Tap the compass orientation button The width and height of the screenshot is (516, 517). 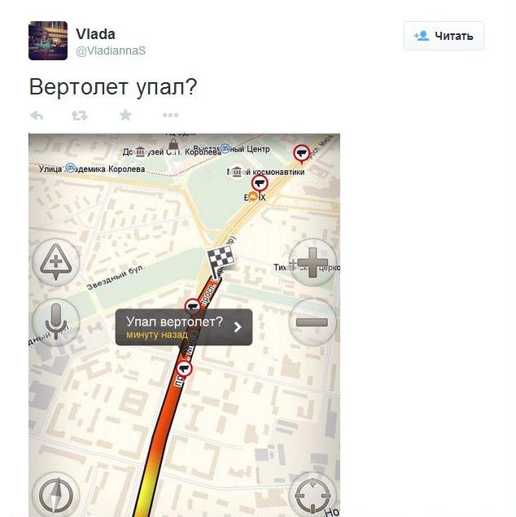point(56,496)
